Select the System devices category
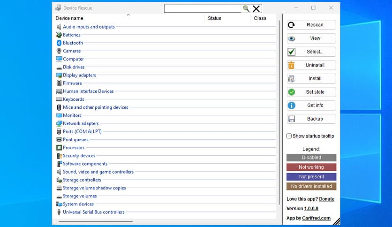The height and width of the screenshot is (227, 392). tap(78, 204)
